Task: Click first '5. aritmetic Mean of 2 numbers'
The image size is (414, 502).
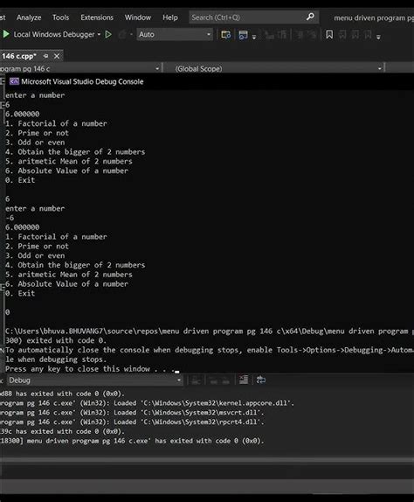Action: click(68, 161)
